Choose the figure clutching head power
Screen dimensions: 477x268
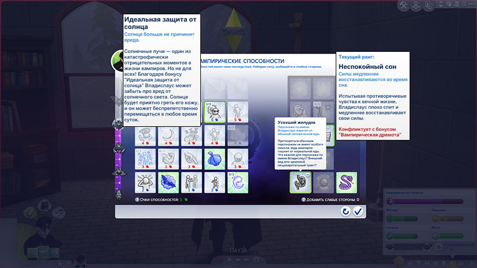coord(145,183)
